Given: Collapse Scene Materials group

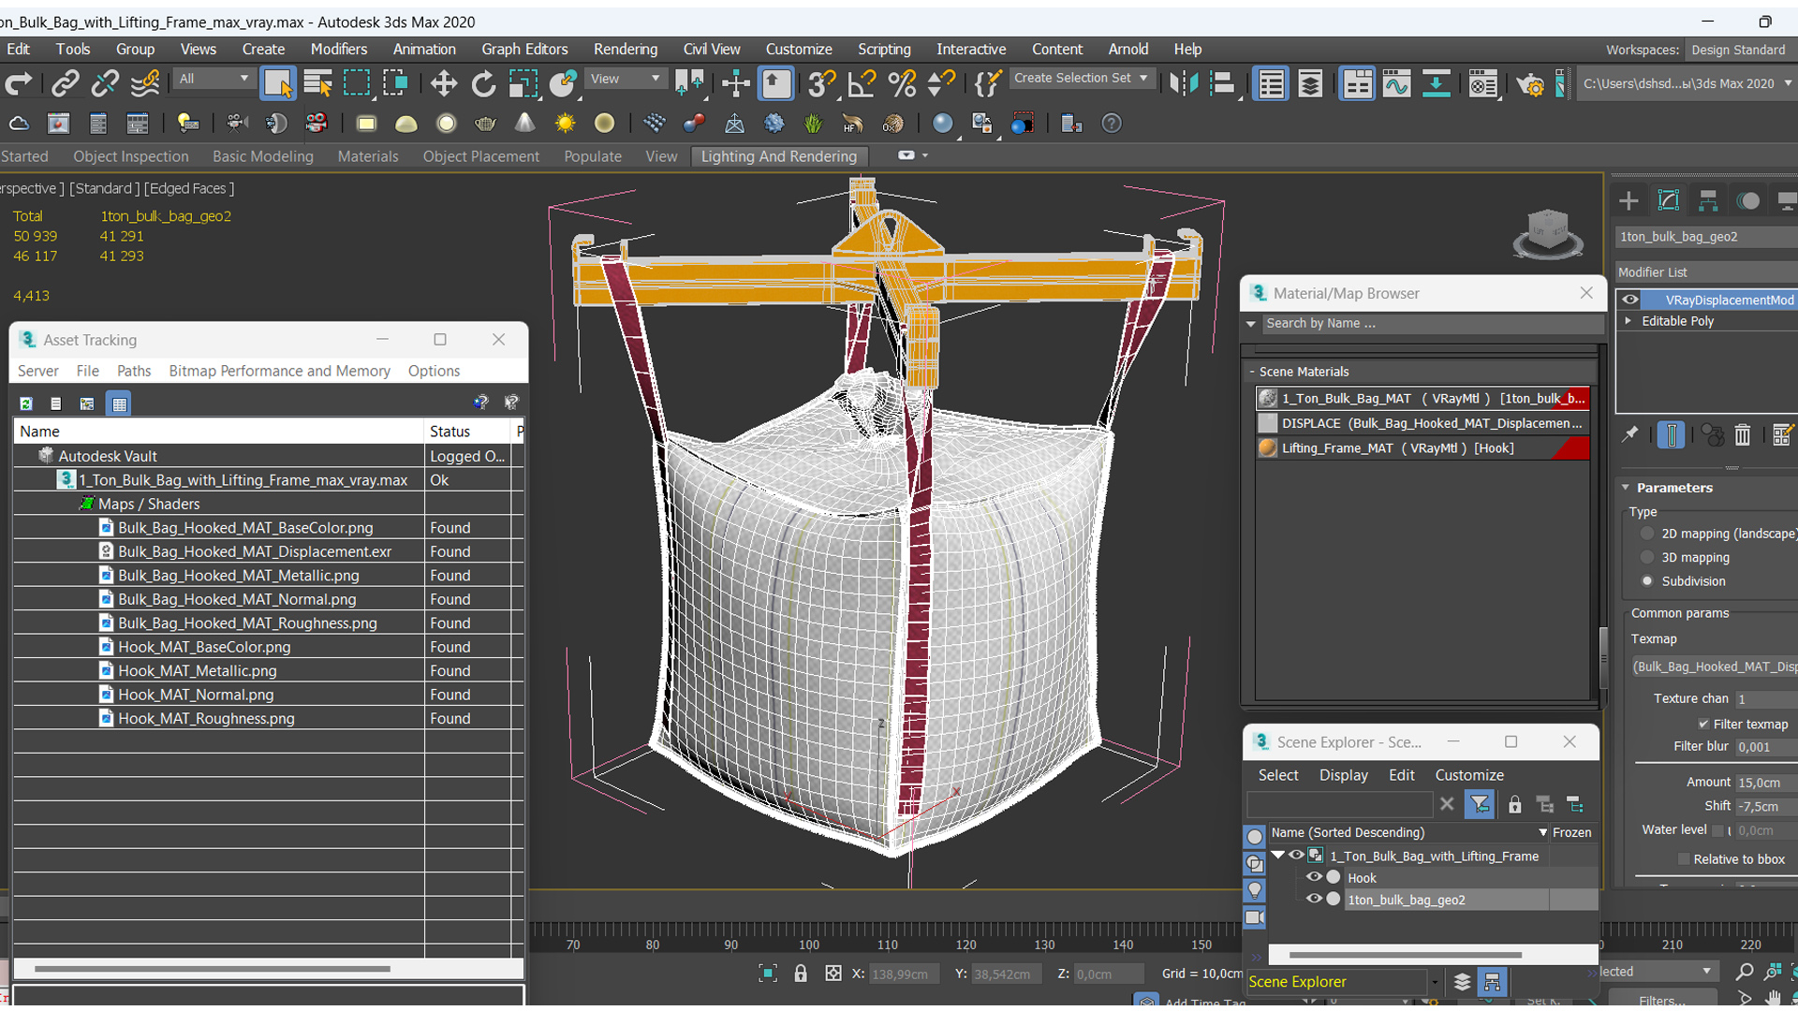Looking at the screenshot, I should click(1252, 372).
